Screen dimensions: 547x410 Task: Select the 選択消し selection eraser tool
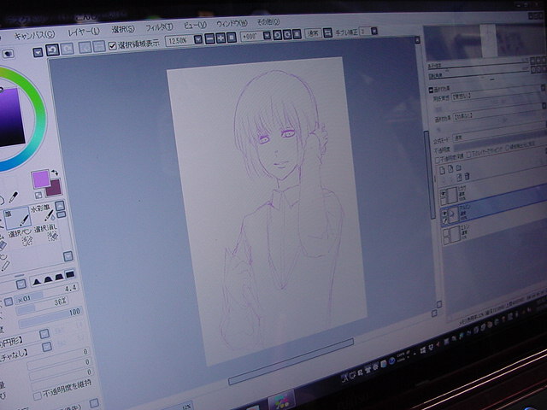46,233
